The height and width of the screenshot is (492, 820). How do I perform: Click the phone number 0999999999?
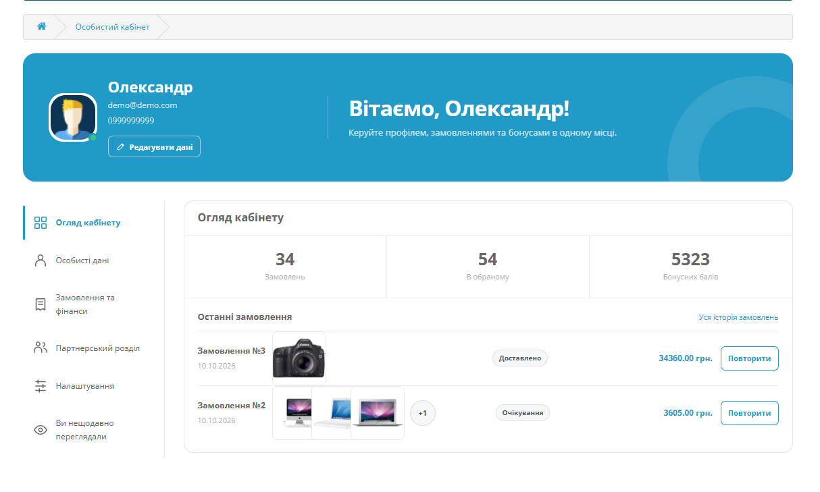pyautogui.click(x=131, y=121)
